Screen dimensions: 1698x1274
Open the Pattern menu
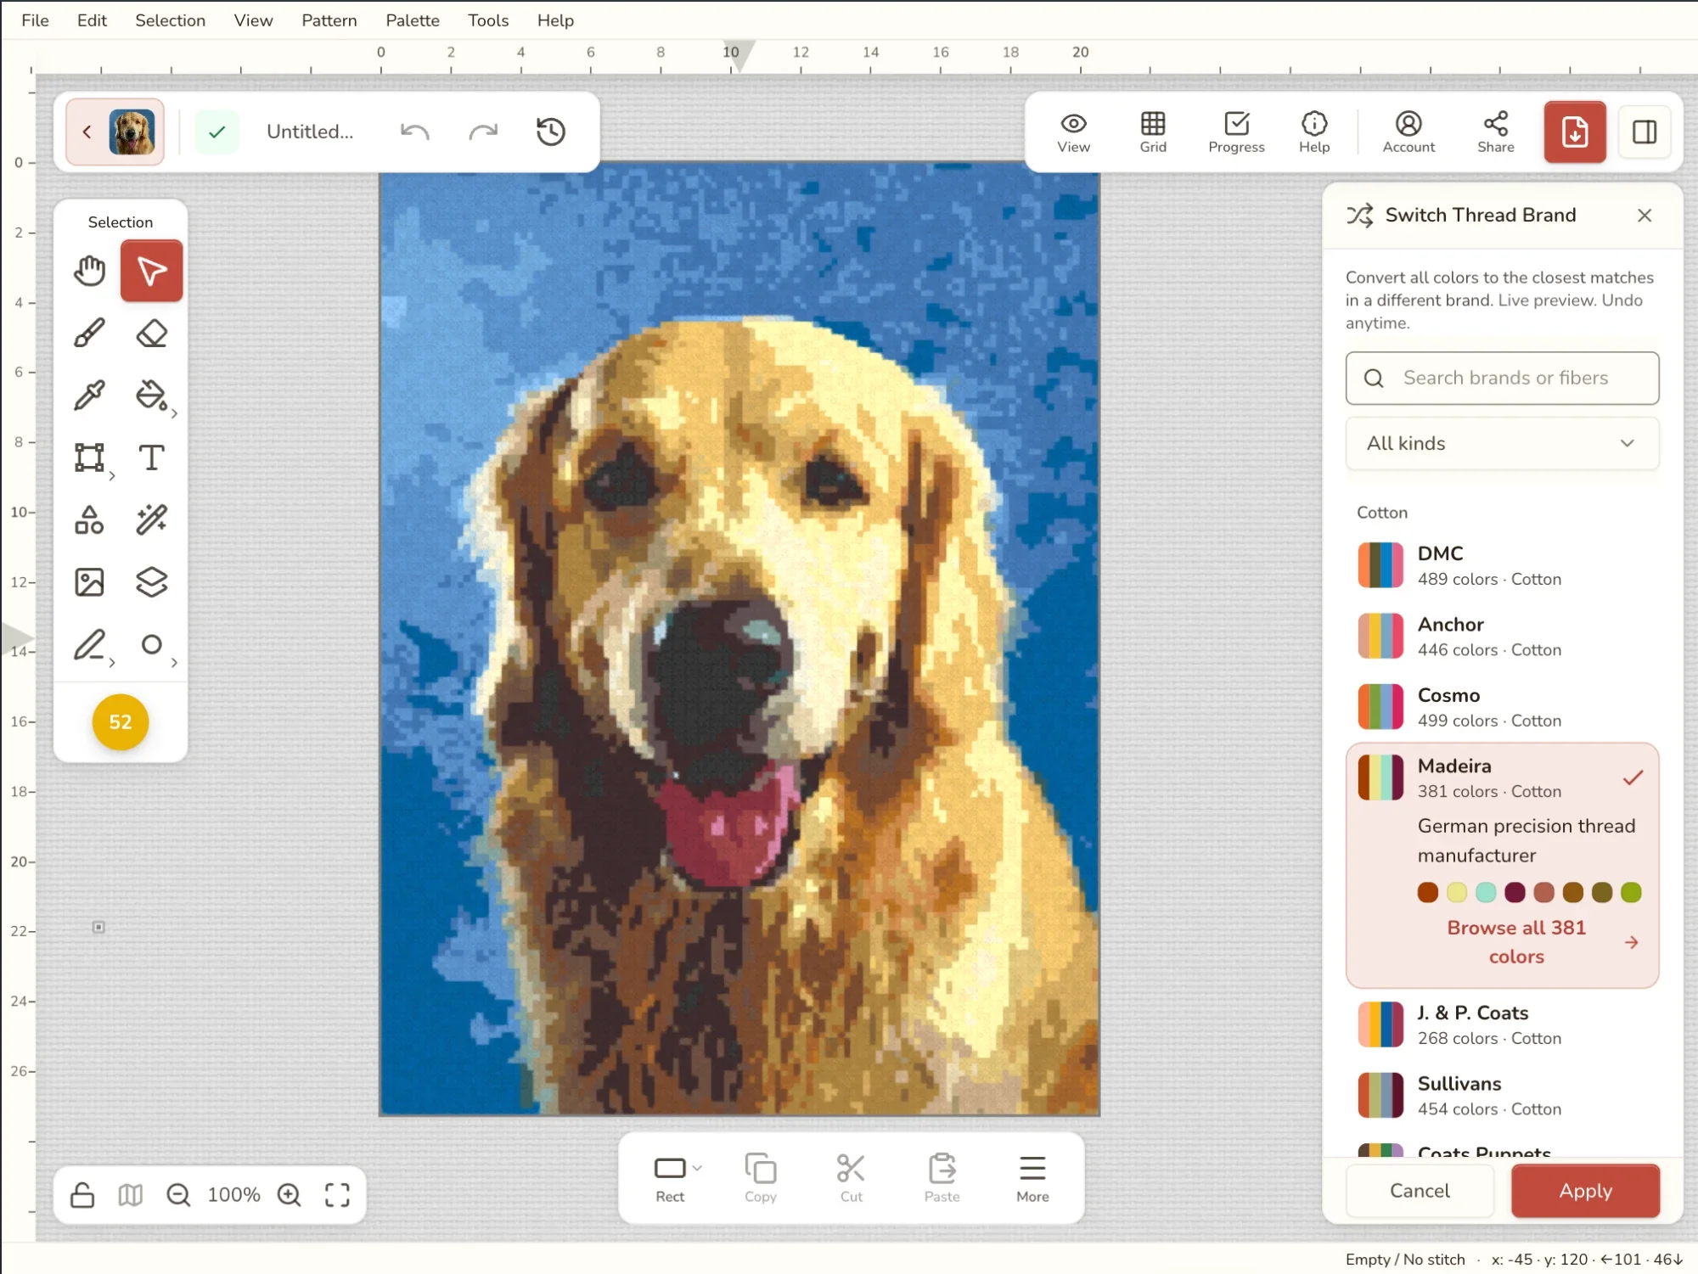tap(329, 20)
